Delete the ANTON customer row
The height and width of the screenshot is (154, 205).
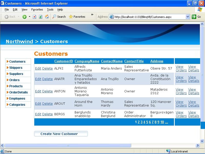47,91
